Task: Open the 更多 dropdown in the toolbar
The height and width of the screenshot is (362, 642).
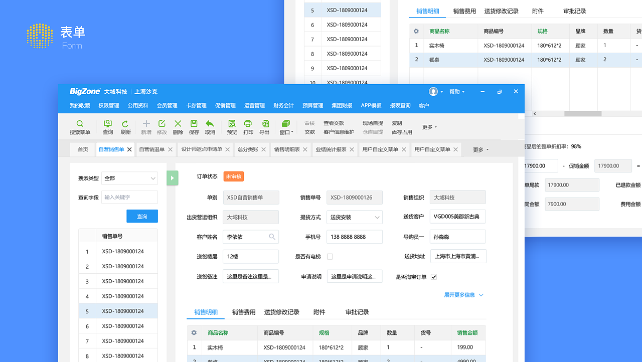Action: click(x=428, y=127)
